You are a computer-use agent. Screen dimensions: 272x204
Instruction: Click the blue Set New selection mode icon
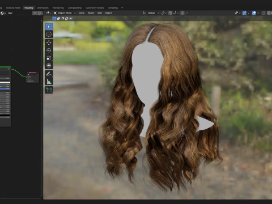54,19
